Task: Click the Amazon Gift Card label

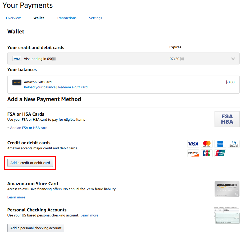Action: click(x=38, y=82)
